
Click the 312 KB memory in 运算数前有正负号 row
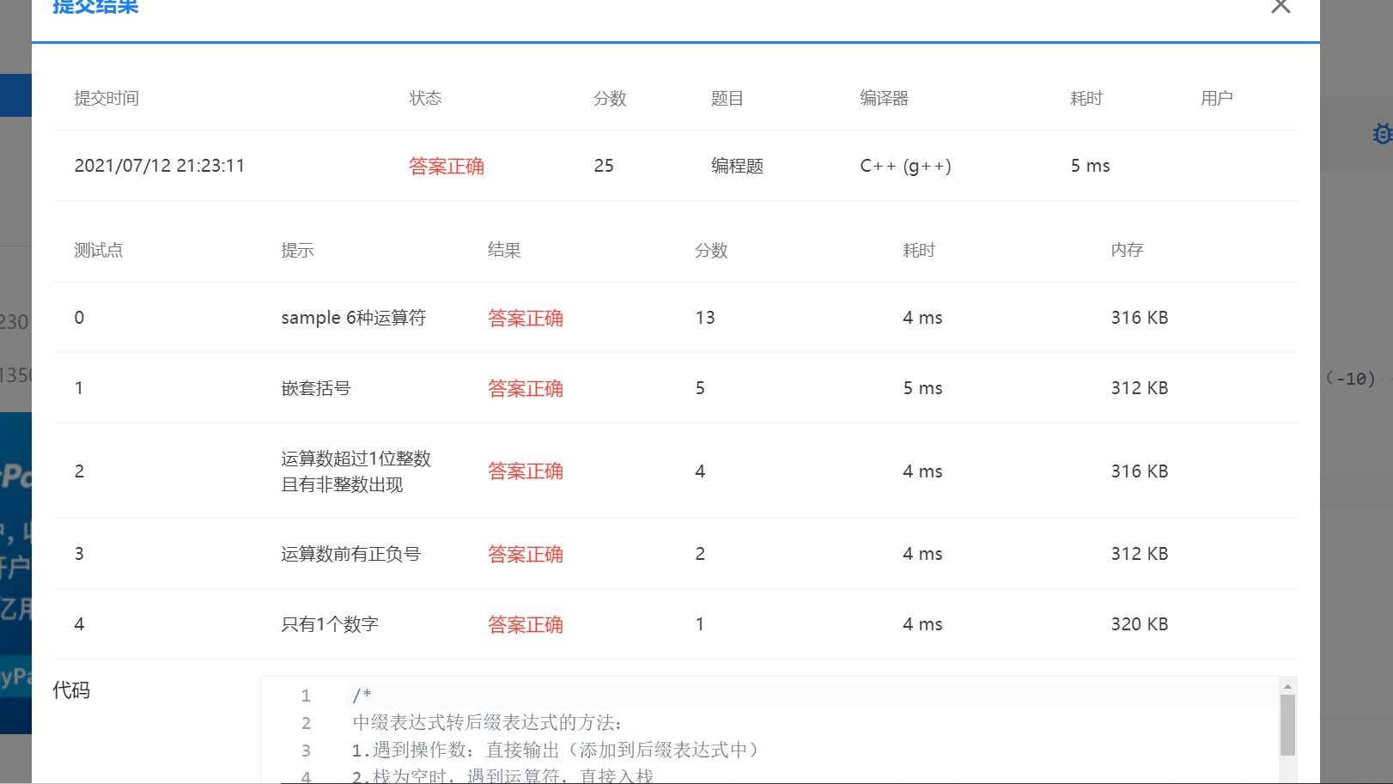tap(1140, 554)
